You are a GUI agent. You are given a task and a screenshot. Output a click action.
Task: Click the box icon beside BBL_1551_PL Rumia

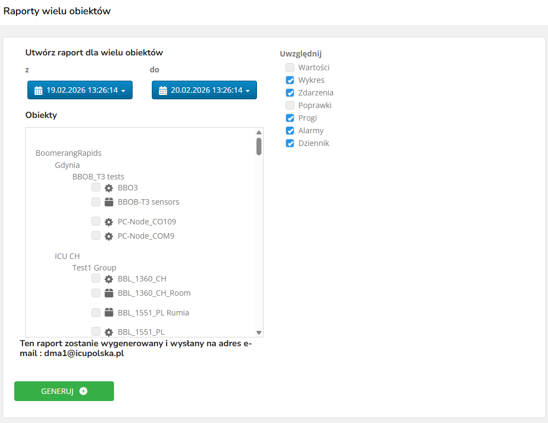(109, 313)
